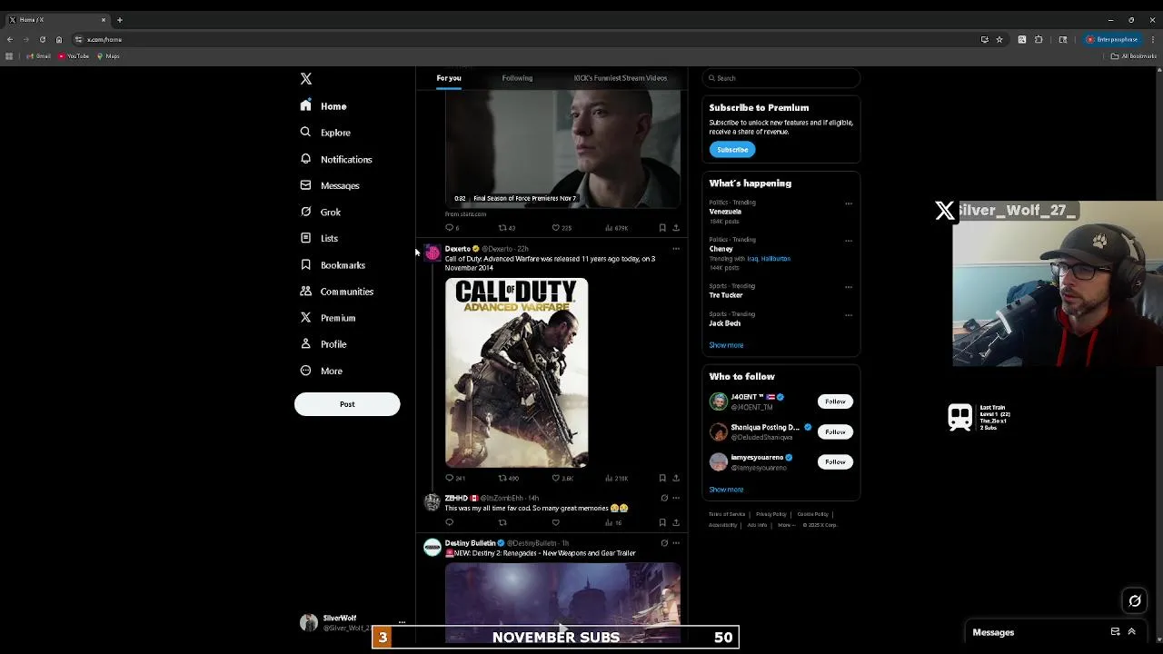Viewport: 1163px width, 654px height.
Task: Open the floating Grok button
Action: tap(1135, 600)
